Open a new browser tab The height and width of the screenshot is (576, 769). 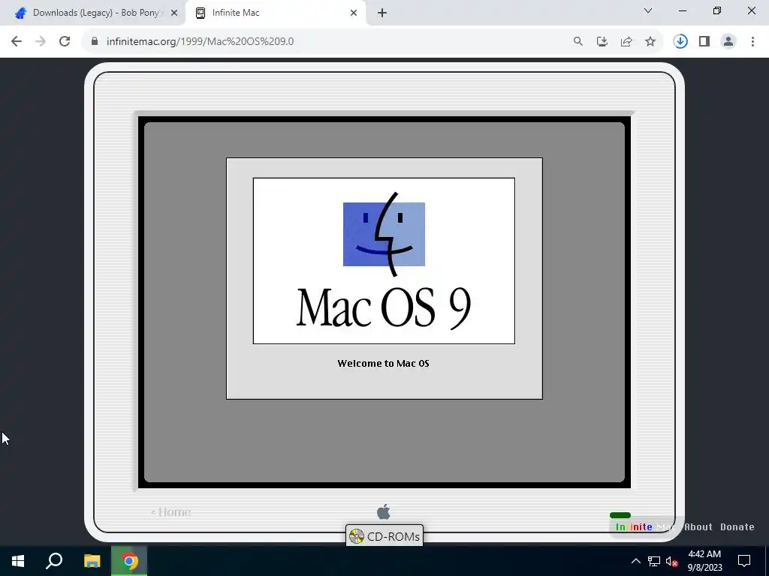pos(382,13)
